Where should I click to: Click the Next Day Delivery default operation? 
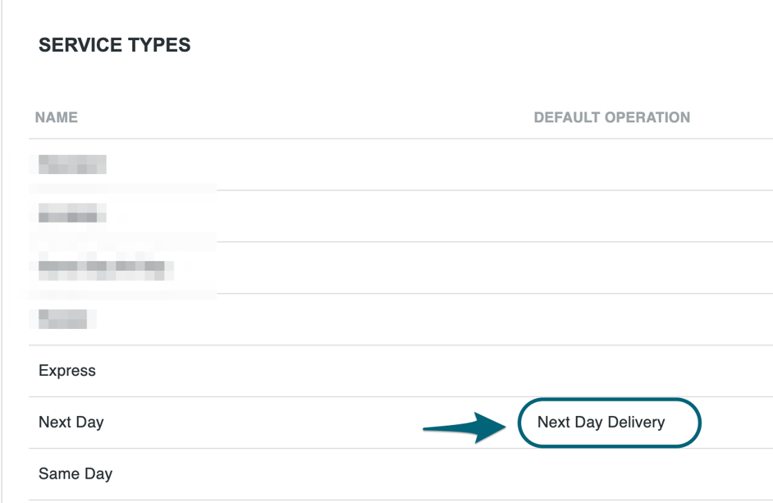(601, 422)
